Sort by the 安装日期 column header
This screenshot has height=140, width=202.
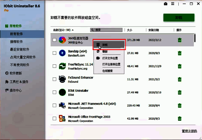[154, 30]
